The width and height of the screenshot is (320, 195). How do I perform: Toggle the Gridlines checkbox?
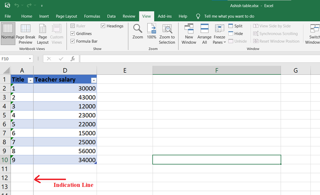coord(73,34)
